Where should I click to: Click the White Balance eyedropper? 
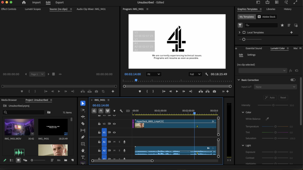point(267,119)
